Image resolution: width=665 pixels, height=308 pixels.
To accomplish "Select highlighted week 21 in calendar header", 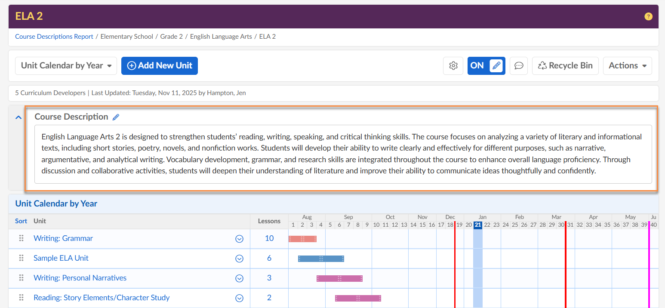I will tap(477, 225).
